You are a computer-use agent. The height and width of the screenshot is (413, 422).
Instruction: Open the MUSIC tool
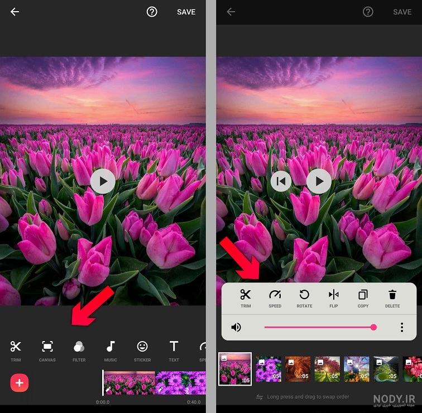point(111,350)
